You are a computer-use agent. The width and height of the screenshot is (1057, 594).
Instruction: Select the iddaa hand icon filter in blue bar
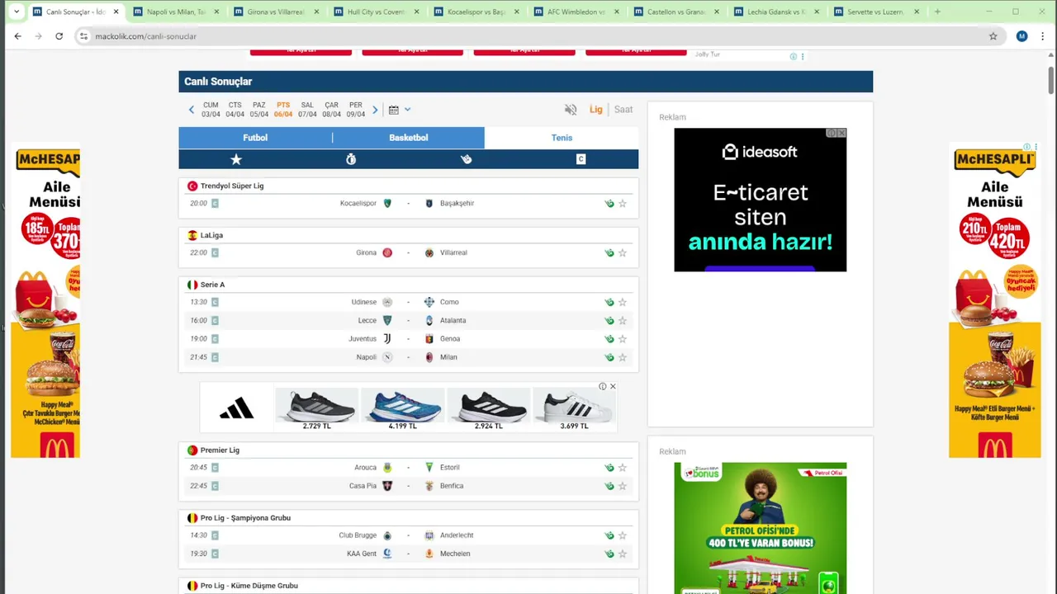click(x=466, y=159)
